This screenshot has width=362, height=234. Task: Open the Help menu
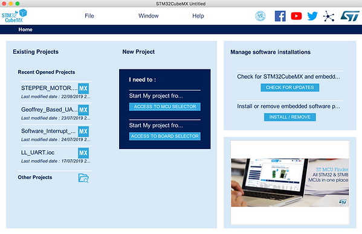coord(198,16)
